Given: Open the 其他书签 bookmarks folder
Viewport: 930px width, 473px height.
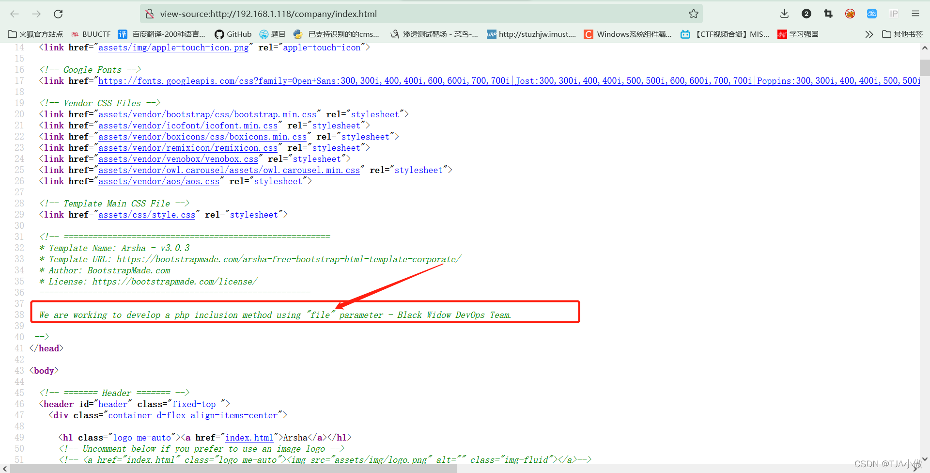Looking at the screenshot, I should point(902,34).
